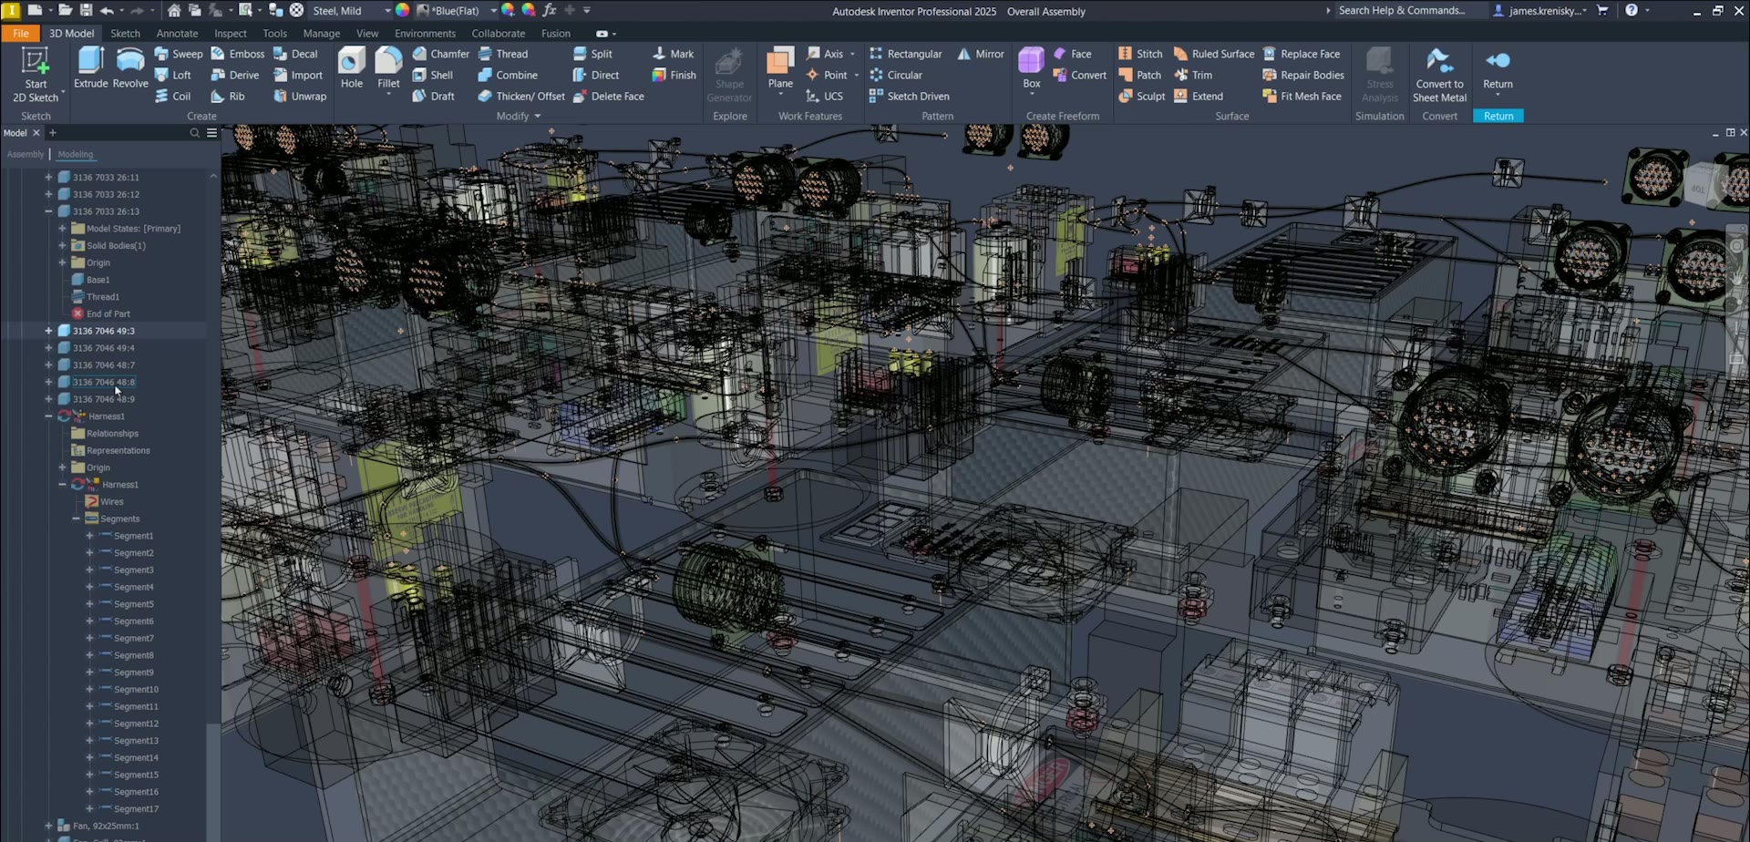
Task: Switch browser to Modeling view
Action: (x=76, y=154)
